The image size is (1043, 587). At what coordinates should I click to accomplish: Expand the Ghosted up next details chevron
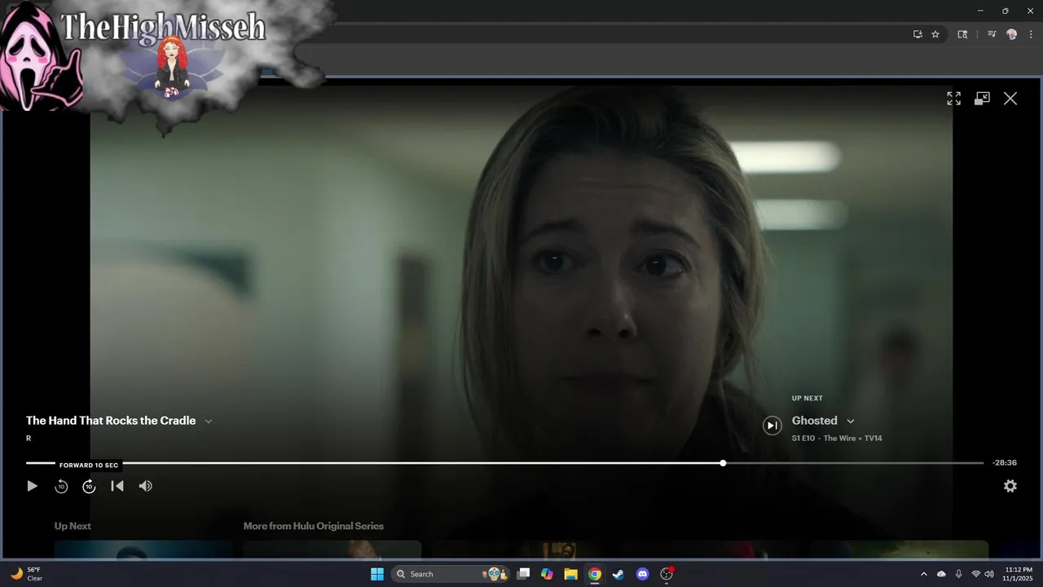tap(851, 421)
